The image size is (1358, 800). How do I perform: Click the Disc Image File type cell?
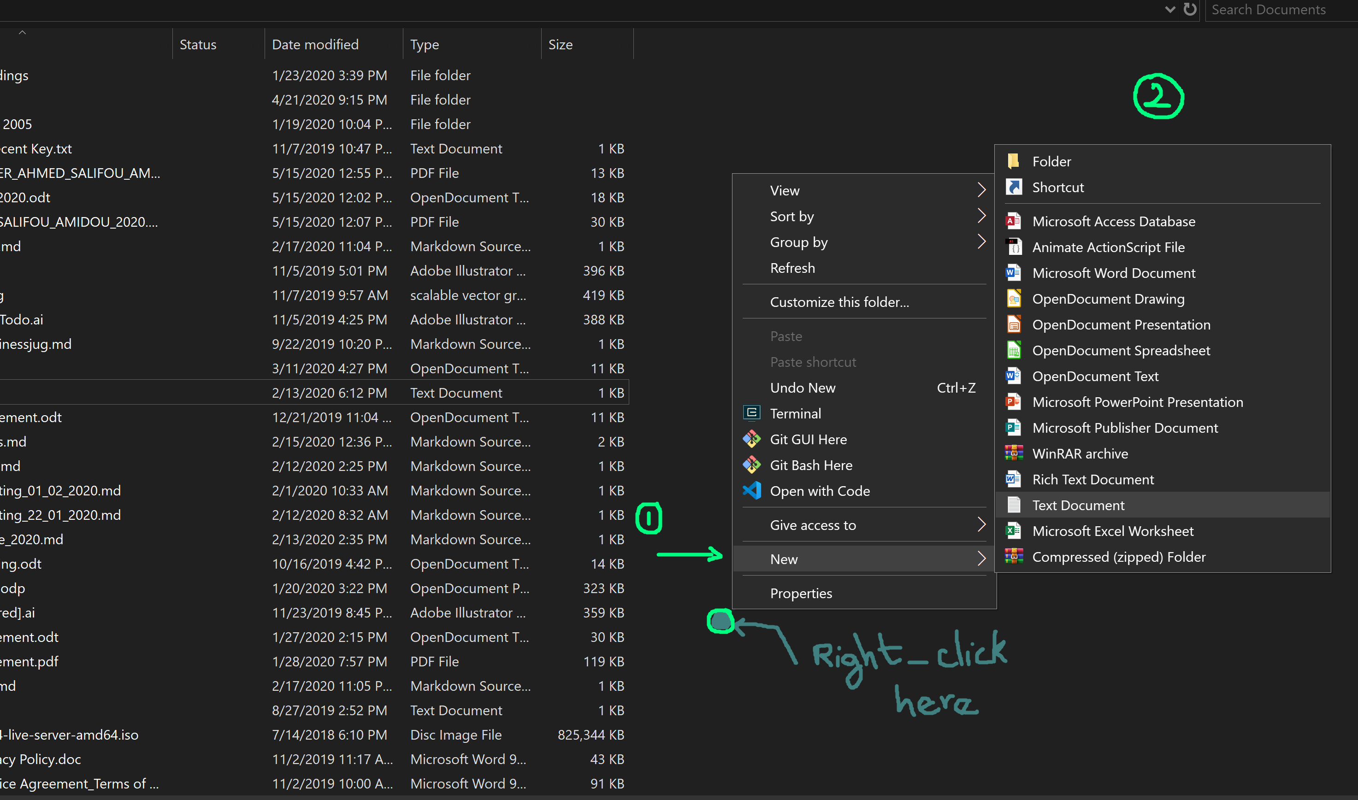(455, 735)
